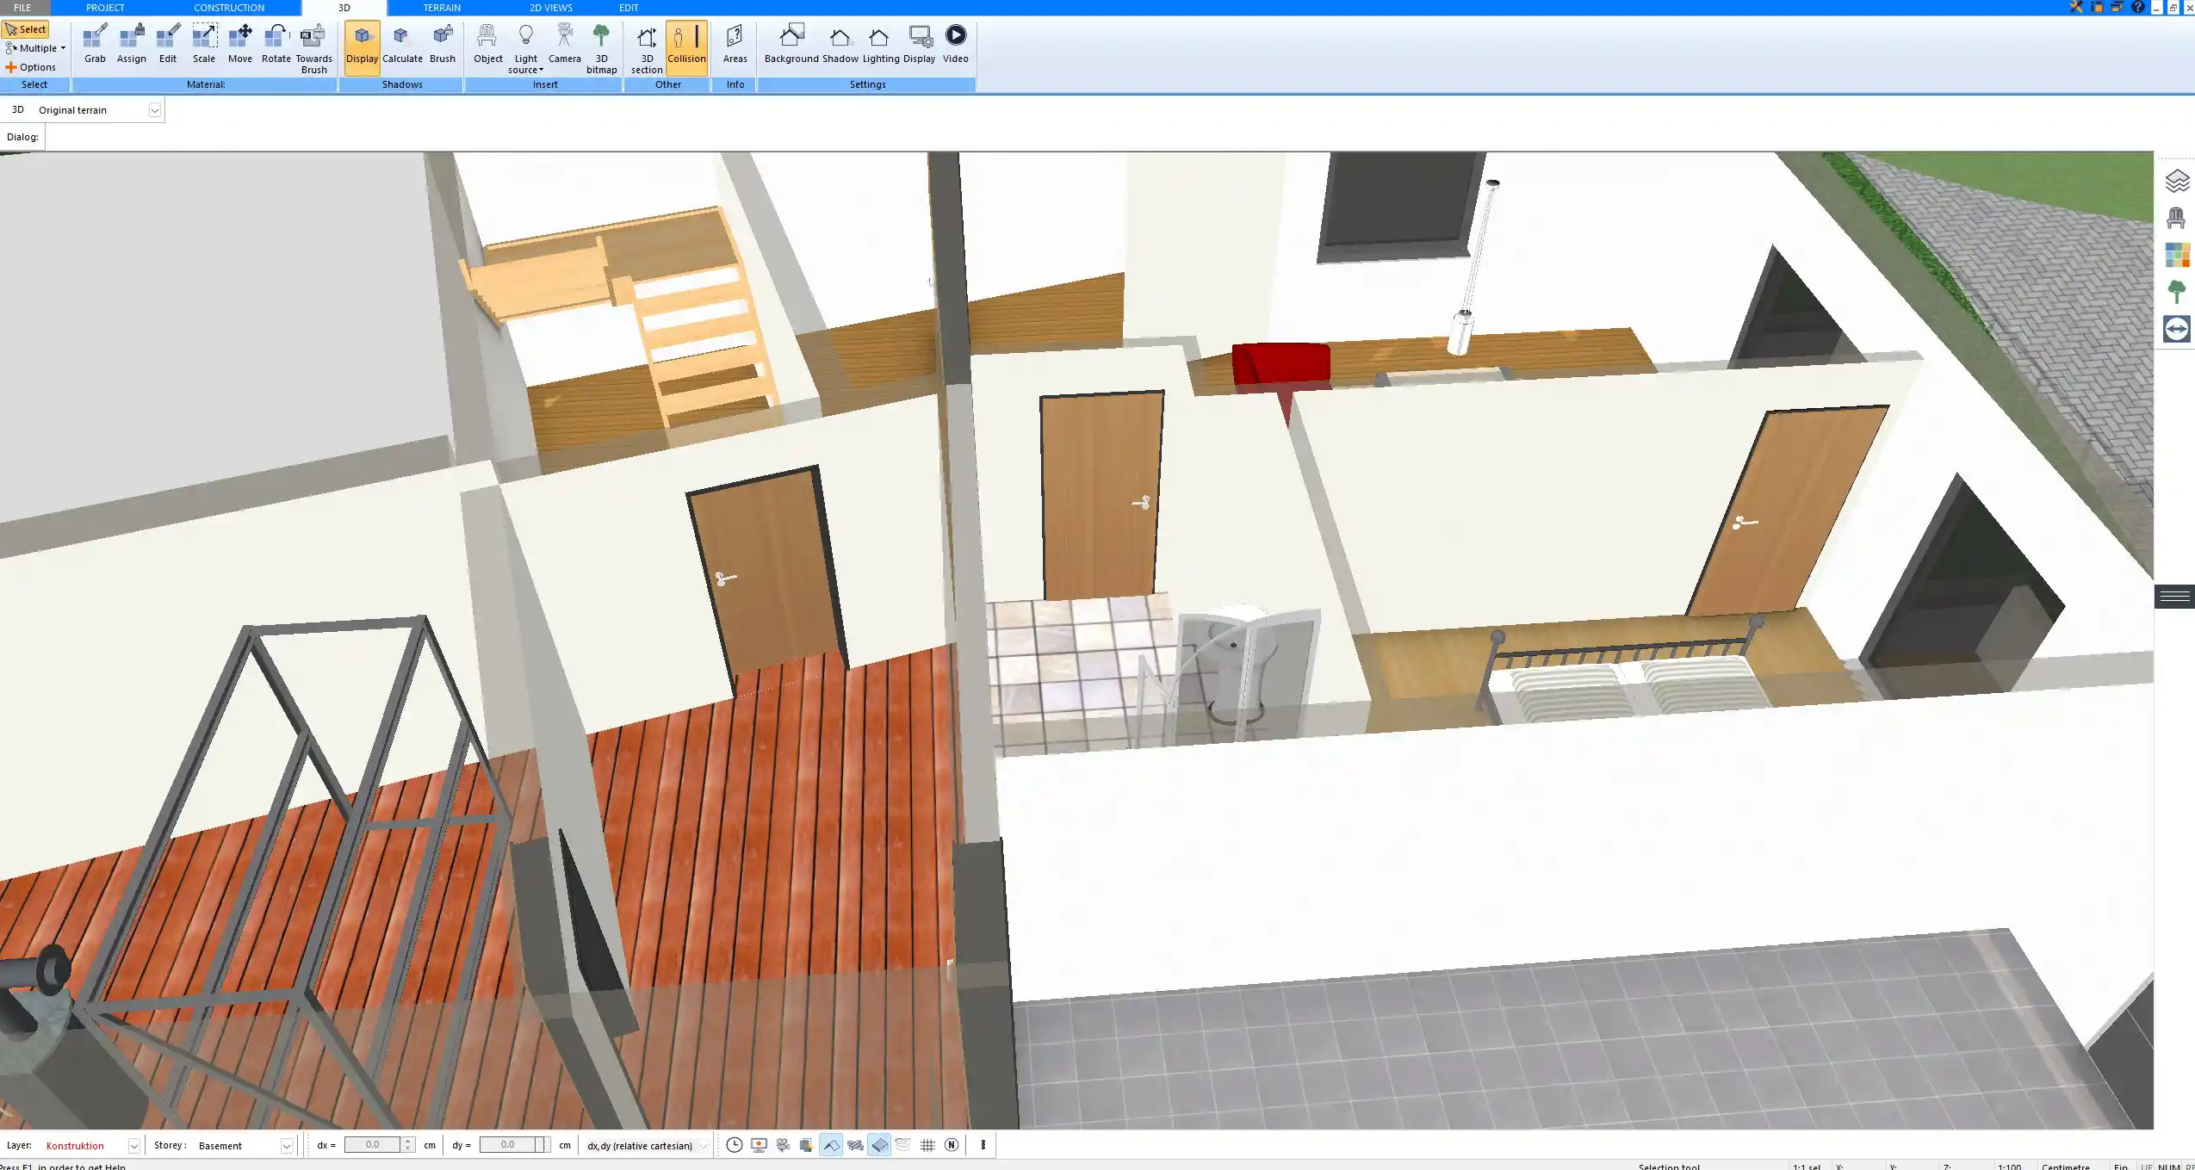The height and width of the screenshot is (1170, 2195).
Task: Select the shadow Brush tool
Action: coord(443,45)
